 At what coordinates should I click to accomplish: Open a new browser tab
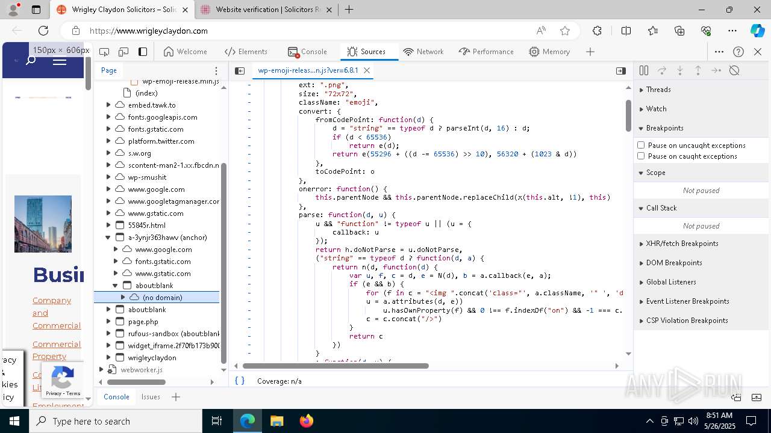(x=349, y=10)
